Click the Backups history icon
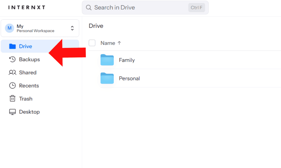281x168 pixels. point(12,59)
